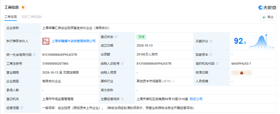Click the 企业名称 label cell
This screenshot has height=114, width=280.
(22, 28)
